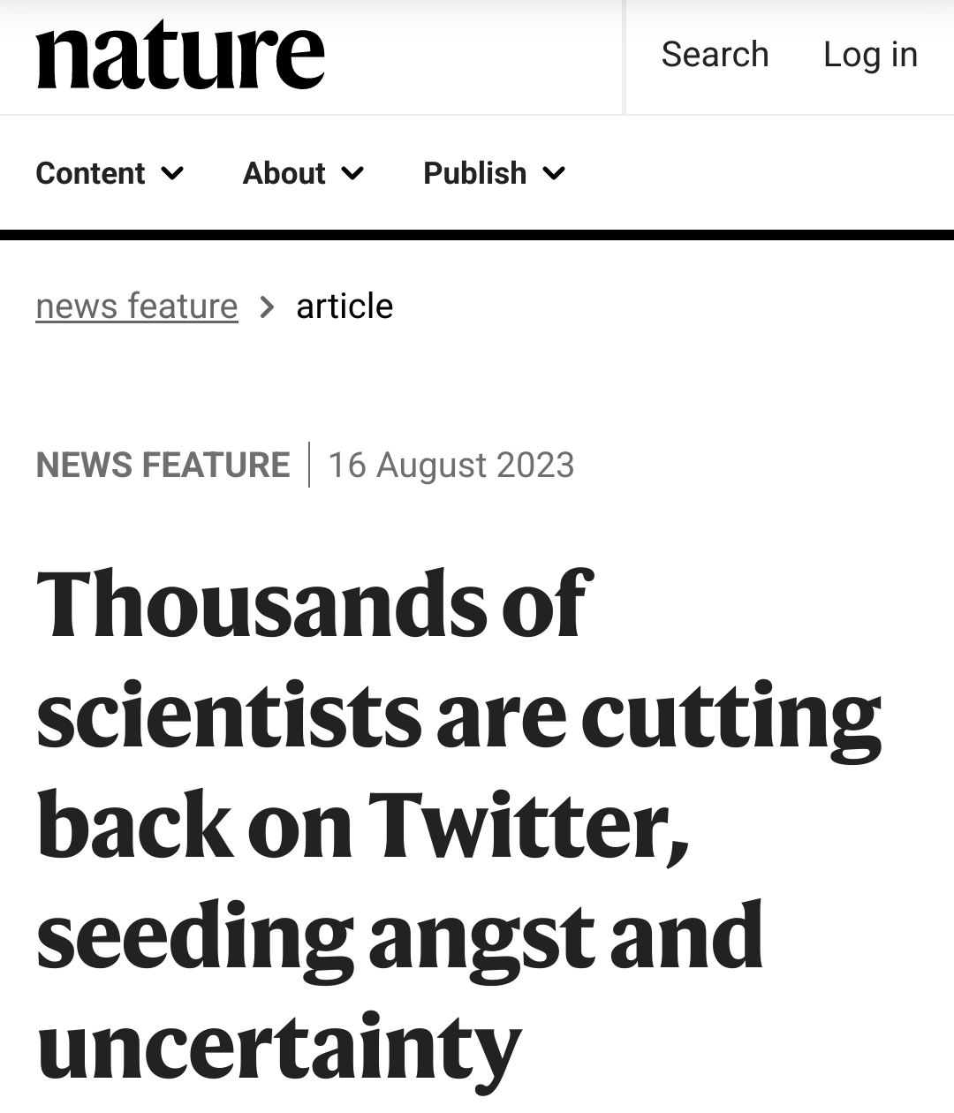Screen dimensions: 954x1113
Task: Follow the news feature breadcrumb link
Action: pyautogui.click(x=137, y=307)
